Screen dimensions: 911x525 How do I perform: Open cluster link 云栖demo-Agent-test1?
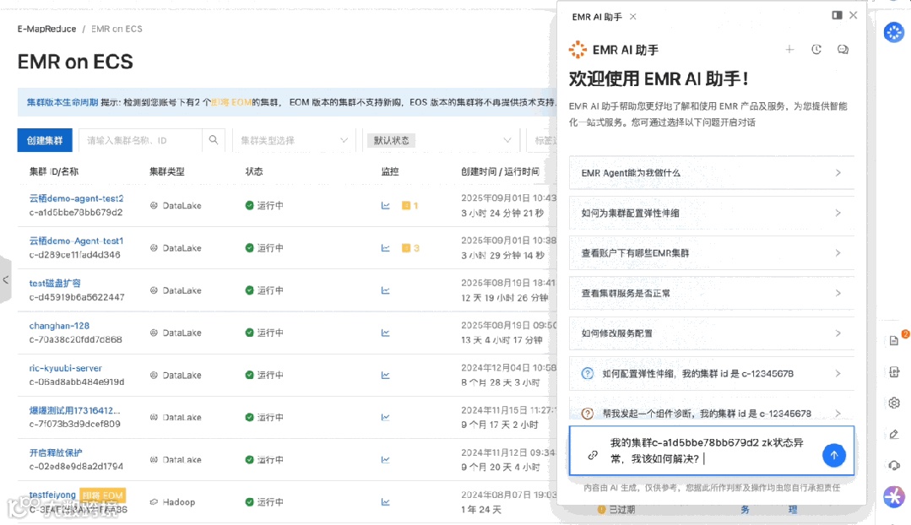pos(76,241)
